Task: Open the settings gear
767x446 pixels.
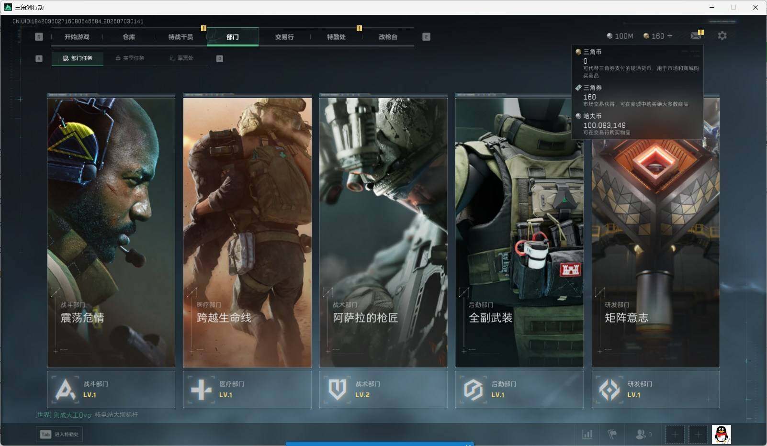Action: click(x=722, y=36)
